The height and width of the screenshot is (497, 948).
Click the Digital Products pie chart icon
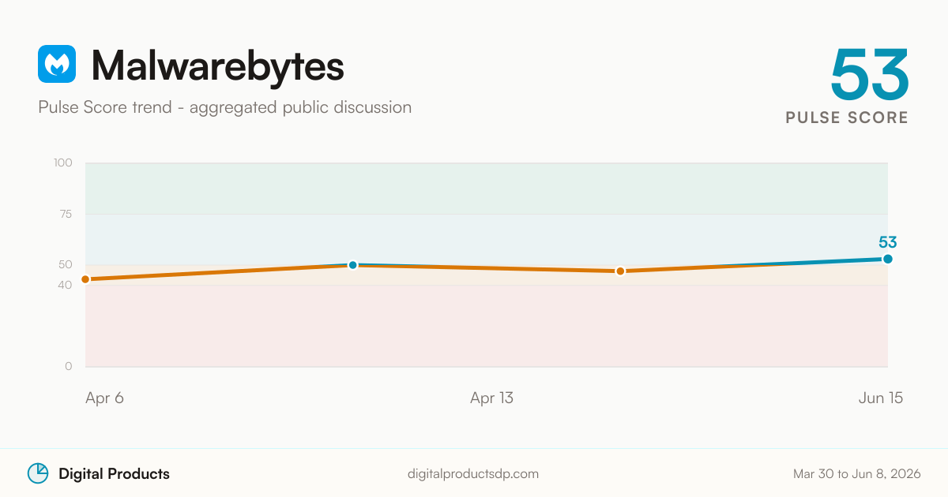[x=38, y=473]
